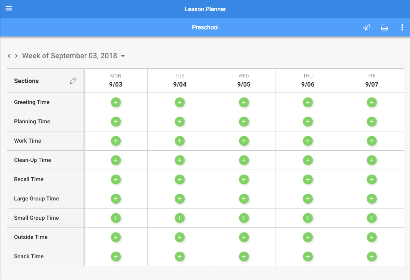Click the Greeting Time section label

pos(32,102)
